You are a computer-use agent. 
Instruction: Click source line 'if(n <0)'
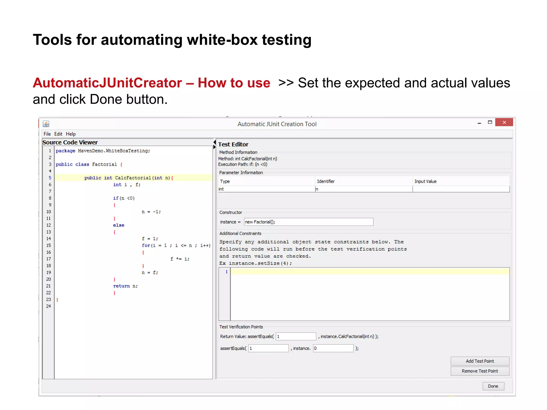[x=124, y=198]
